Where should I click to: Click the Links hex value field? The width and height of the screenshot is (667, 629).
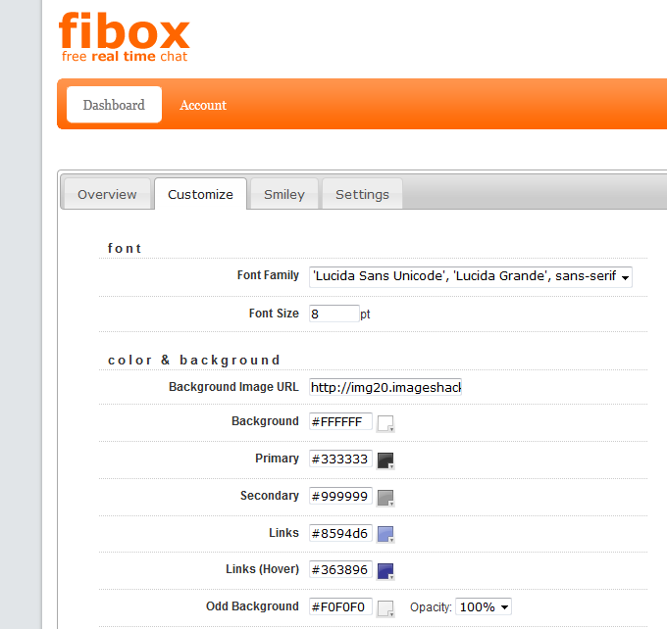pos(340,533)
